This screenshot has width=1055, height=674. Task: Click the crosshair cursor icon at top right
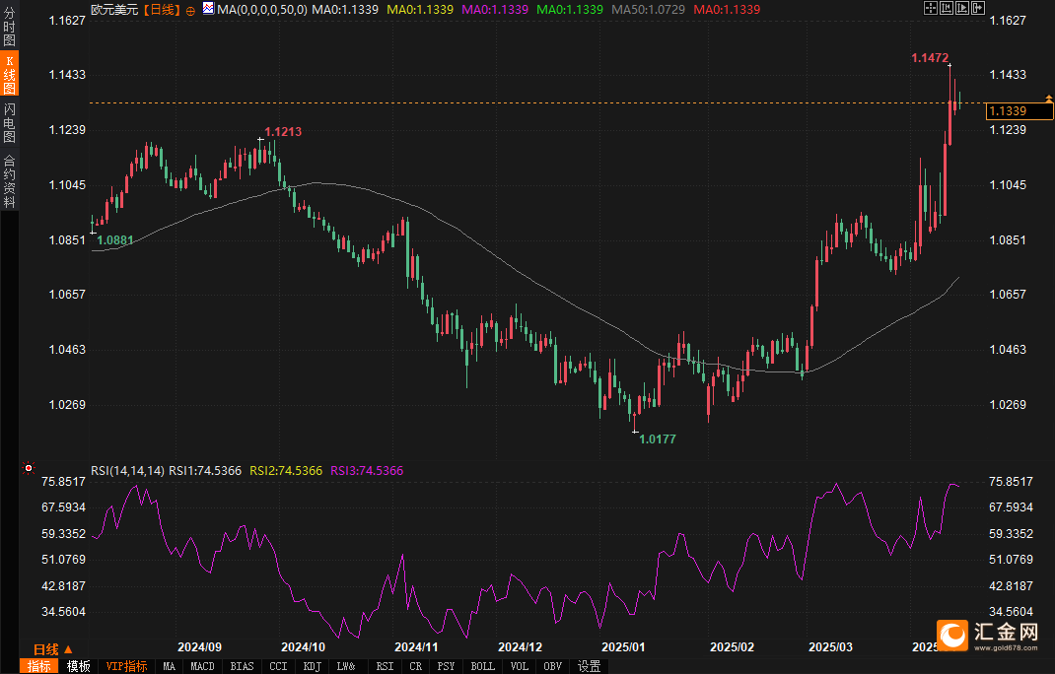tap(931, 8)
